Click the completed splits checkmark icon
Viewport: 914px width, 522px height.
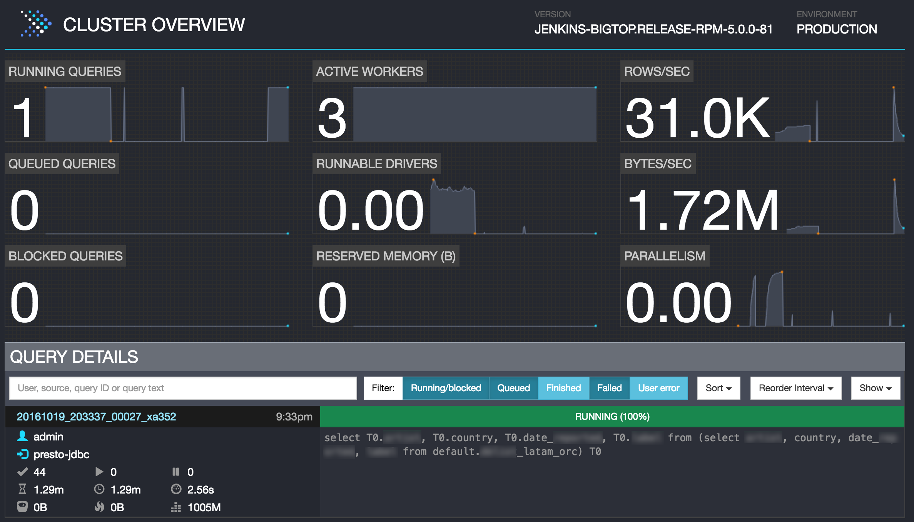point(22,472)
